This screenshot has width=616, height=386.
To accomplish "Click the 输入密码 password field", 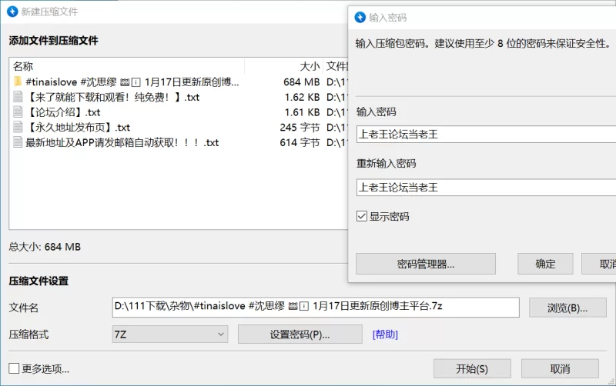I will tap(486, 135).
